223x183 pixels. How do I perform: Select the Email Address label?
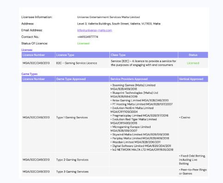[32, 30]
